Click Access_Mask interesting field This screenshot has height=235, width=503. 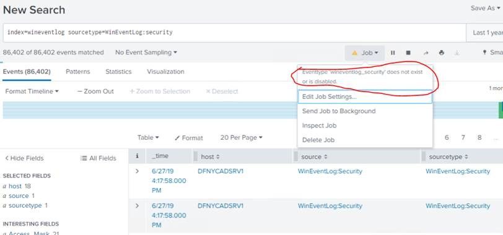[x=29, y=233]
